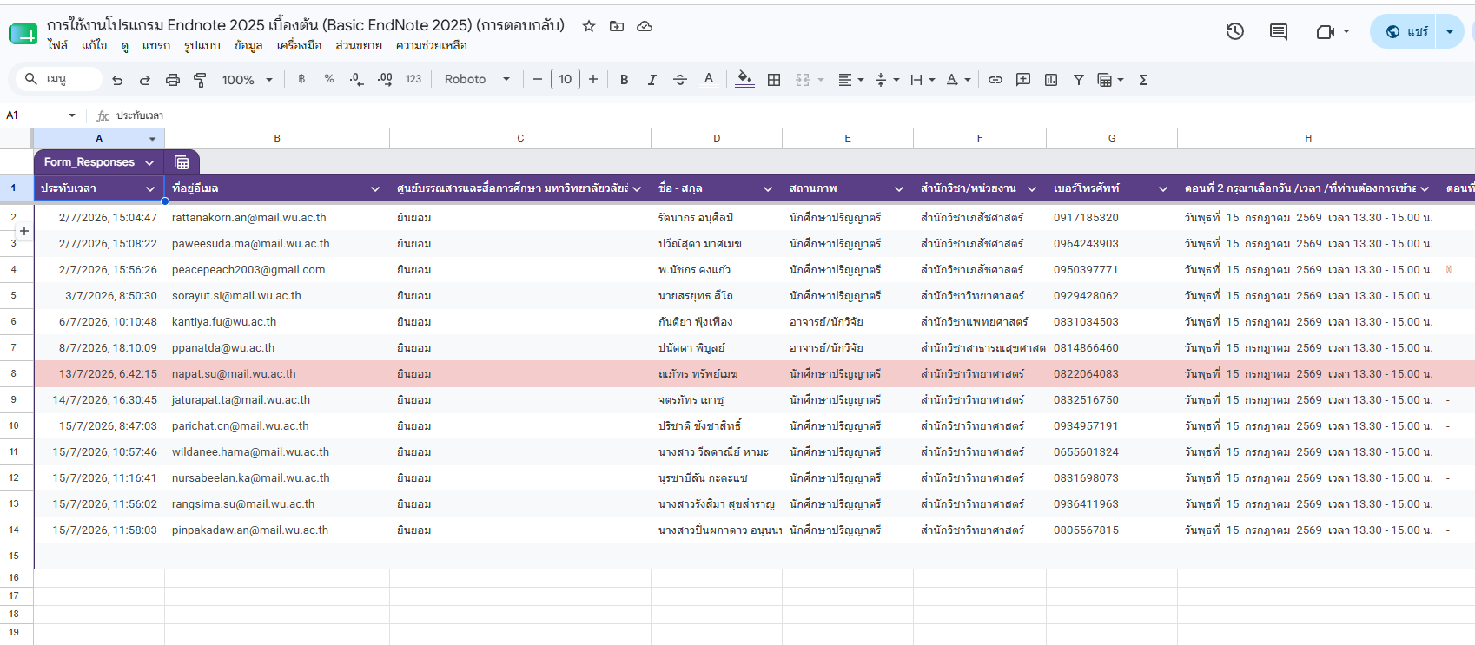Increase decimal places
The height and width of the screenshot is (645, 1475).
click(x=385, y=79)
